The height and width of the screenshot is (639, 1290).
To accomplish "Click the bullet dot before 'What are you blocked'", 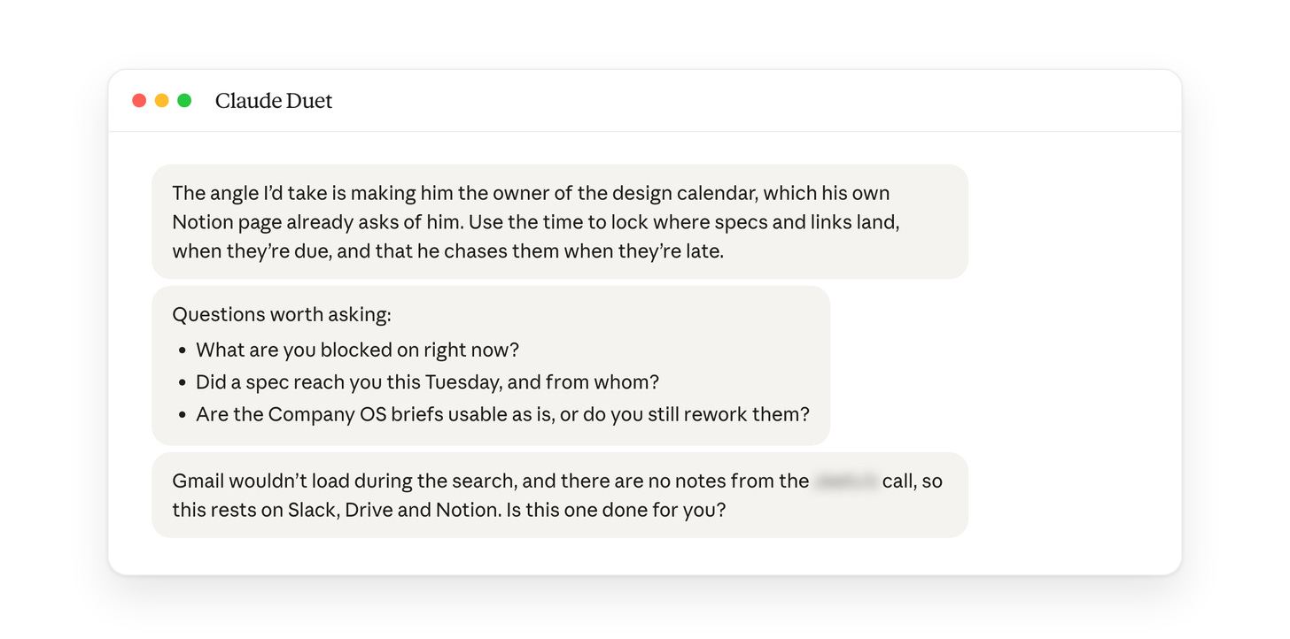I will [183, 350].
